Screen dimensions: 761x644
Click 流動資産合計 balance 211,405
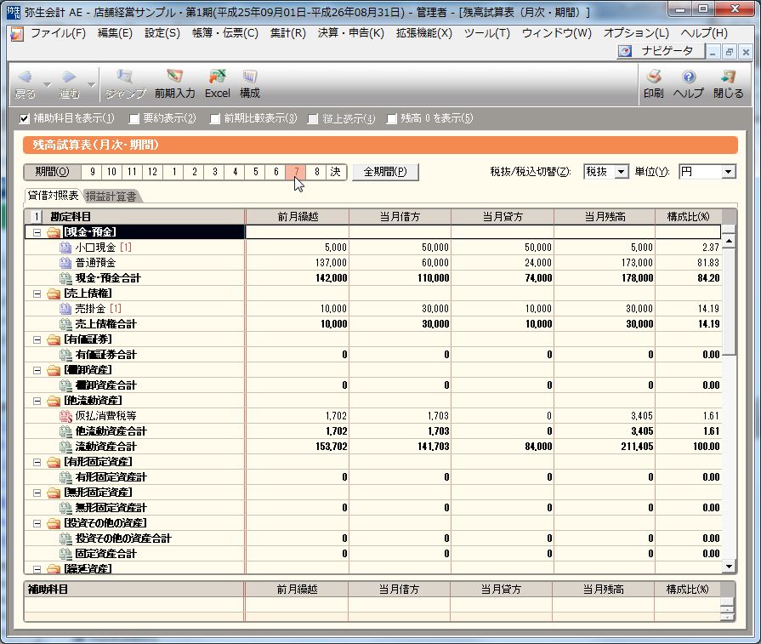pyautogui.click(x=637, y=447)
